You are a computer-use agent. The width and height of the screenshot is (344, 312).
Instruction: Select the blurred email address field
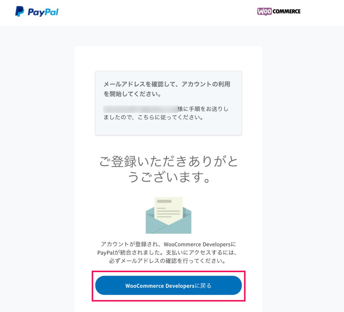pos(140,109)
